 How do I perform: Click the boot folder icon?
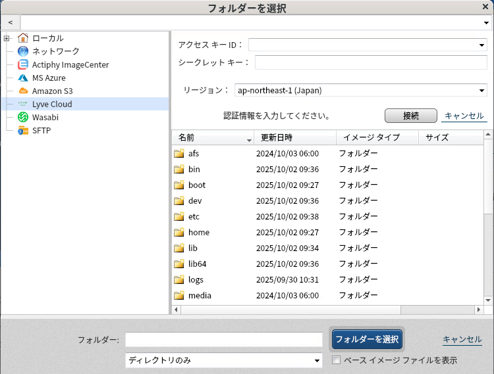pyautogui.click(x=179, y=185)
